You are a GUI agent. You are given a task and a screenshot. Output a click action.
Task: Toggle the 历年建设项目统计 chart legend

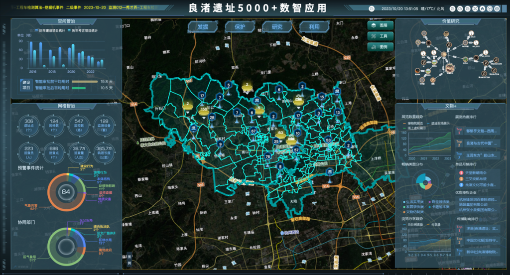[x=50, y=30]
